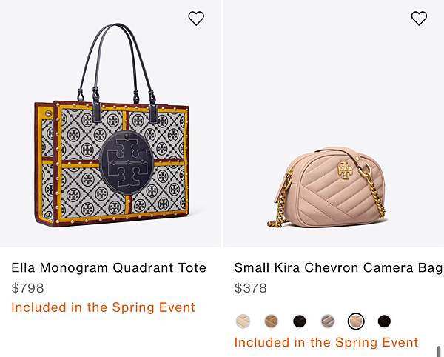Open the Small Kira Chevron Camera Bag title link

pyautogui.click(x=338, y=267)
